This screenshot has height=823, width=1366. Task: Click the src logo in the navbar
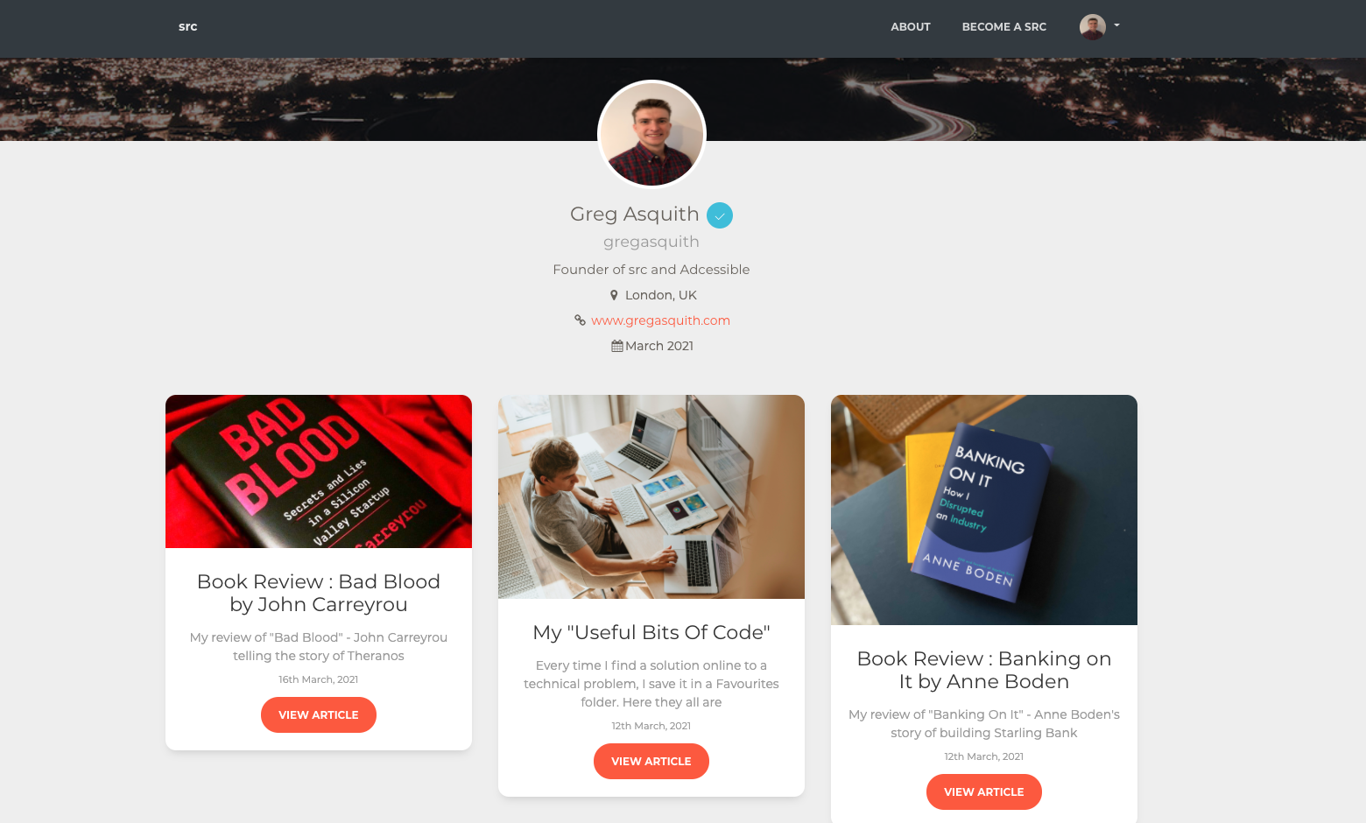pyautogui.click(x=187, y=27)
